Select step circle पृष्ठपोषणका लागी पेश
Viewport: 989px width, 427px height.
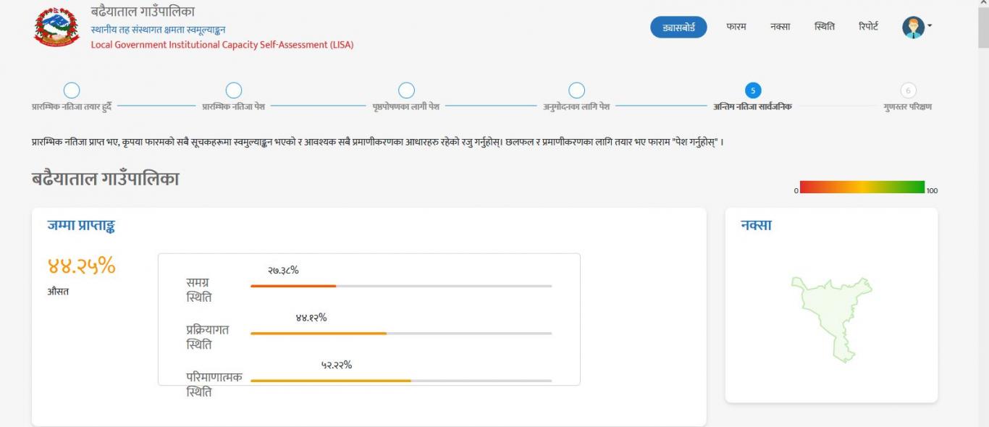coord(406,90)
